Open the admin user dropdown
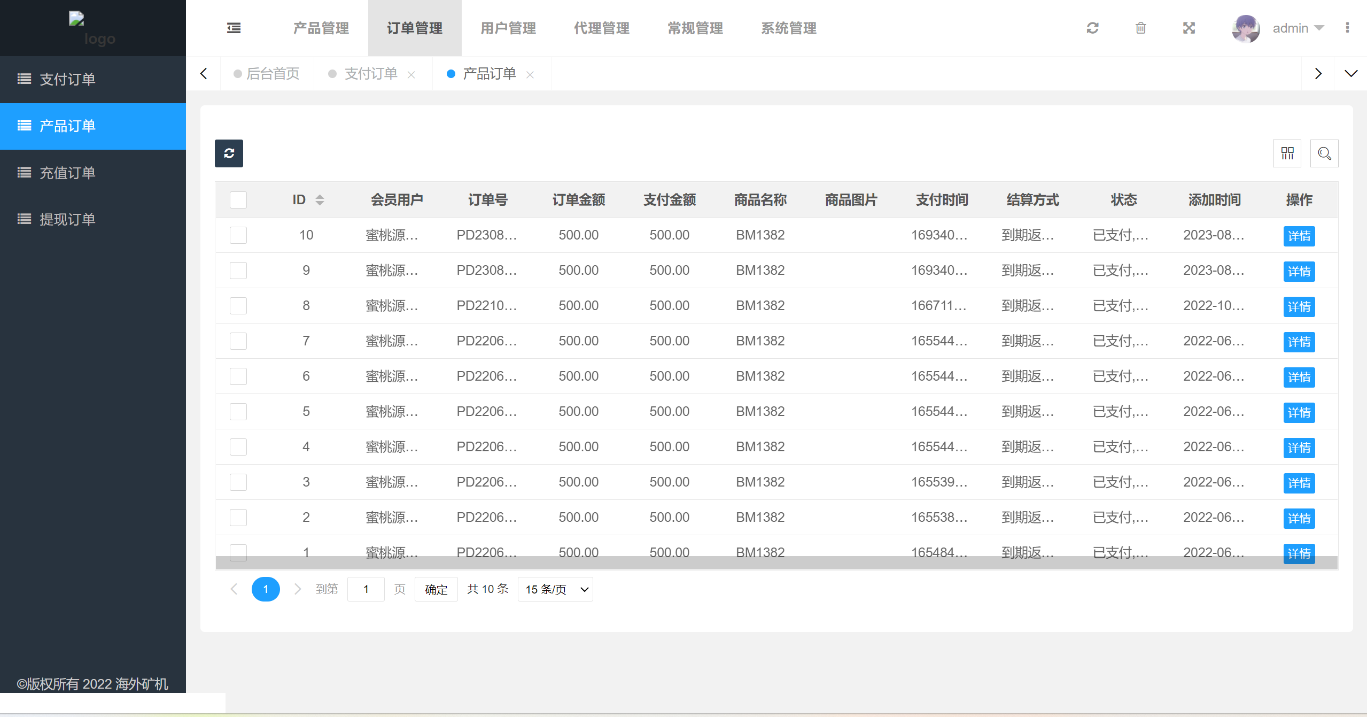This screenshot has height=717, width=1367. 1298,28
